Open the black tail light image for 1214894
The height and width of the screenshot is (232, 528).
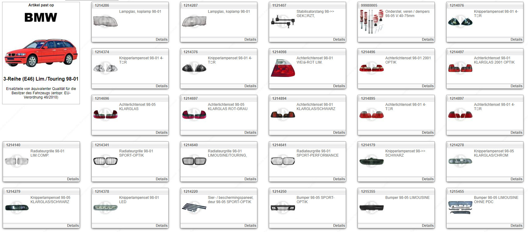(x=283, y=115)
